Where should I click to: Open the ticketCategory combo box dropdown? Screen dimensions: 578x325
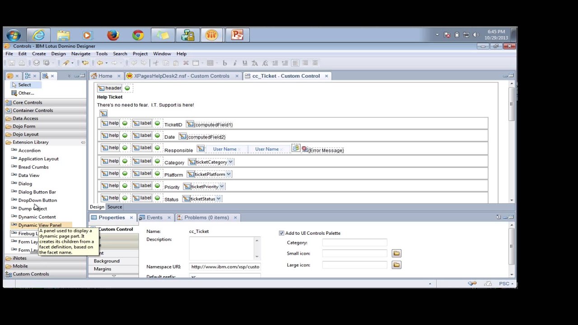(230, 162)
